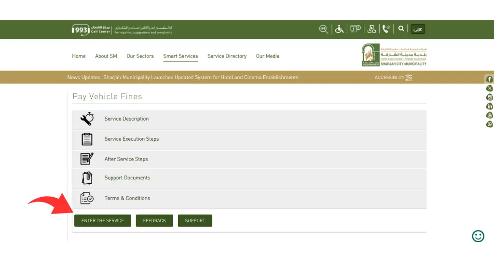Click the smiley happiness meter icon
The width and height of the screenshot is (494, 269).
tap(478, 236)
